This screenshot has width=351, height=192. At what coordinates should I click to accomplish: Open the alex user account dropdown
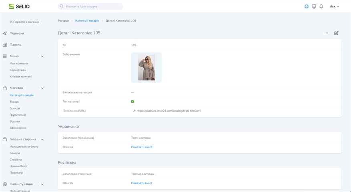pyautogui.click(x=334, y=6)
